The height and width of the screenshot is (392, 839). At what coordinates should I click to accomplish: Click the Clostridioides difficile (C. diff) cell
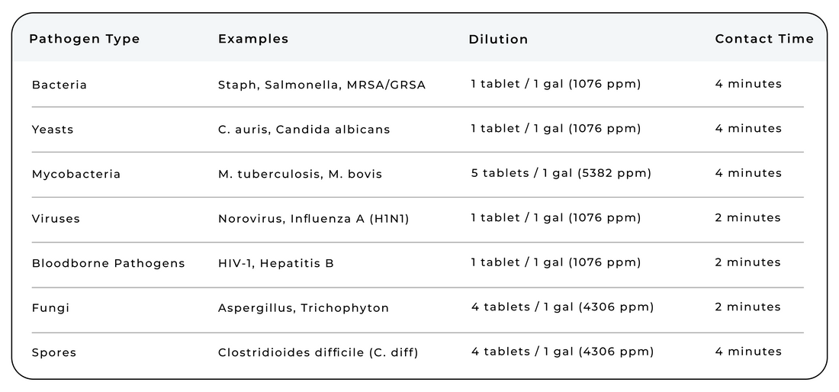(x=318, y=352)
